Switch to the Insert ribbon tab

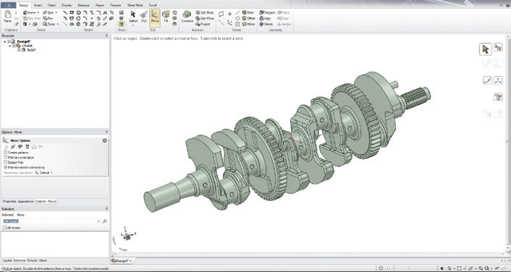click(38, 5)
